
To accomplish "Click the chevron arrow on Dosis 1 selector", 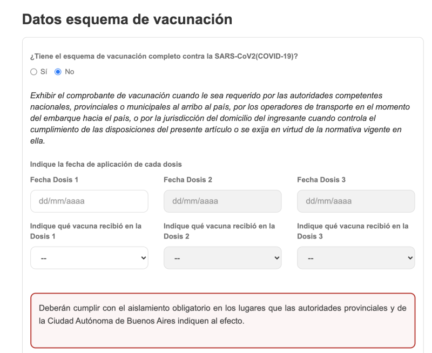I will click(143, 258).
